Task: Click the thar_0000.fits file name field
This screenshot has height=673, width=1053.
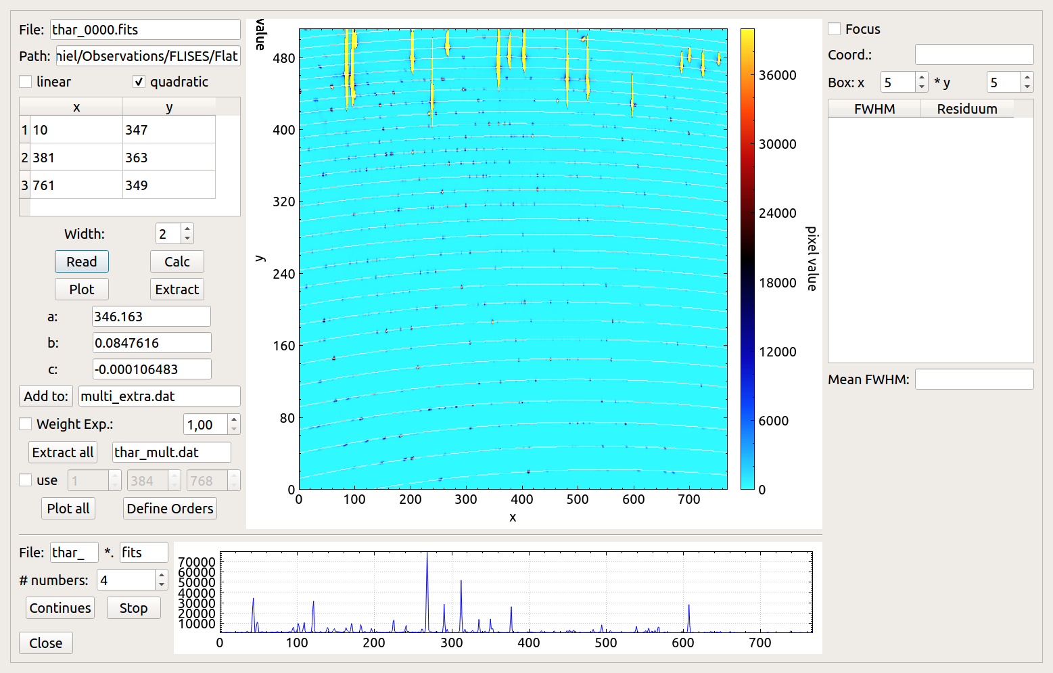Action: point(145,30)
